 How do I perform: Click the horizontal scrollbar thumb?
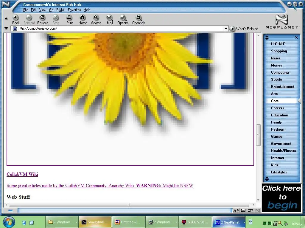[x=129, y=205]
